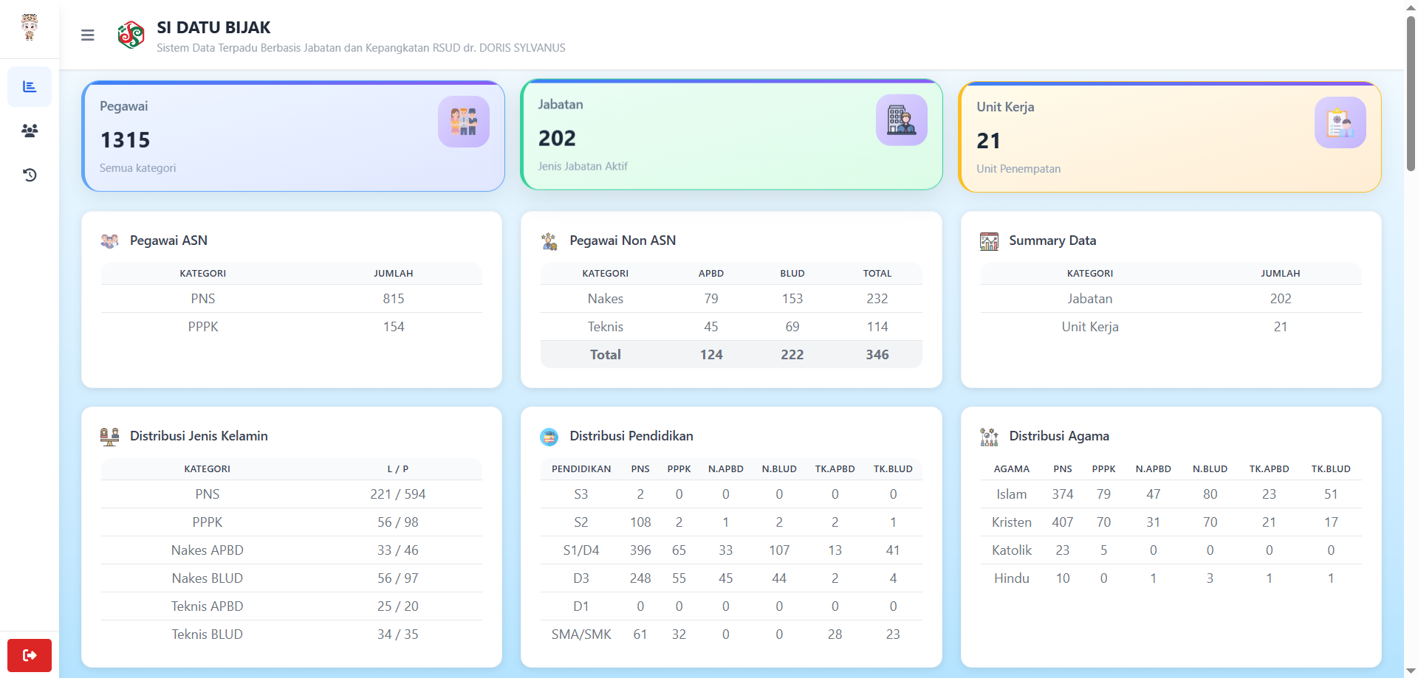Screen dimensions: 1418x678
Task: Click the clipboard icon on the Unit Kerja card
Action: (x=1340, y=122)
